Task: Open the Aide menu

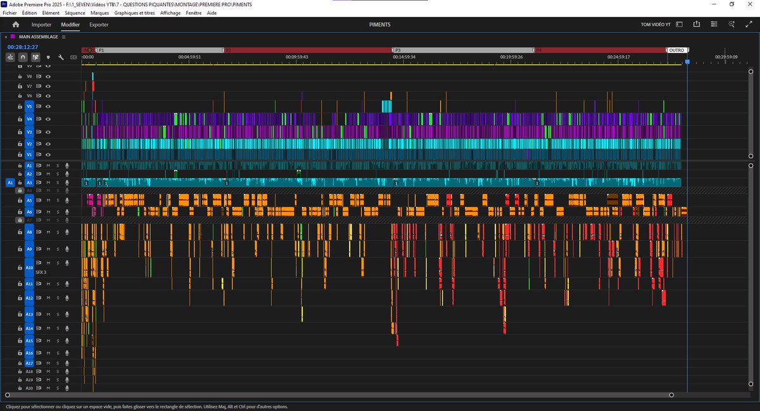Action: (x=212, y=13)
